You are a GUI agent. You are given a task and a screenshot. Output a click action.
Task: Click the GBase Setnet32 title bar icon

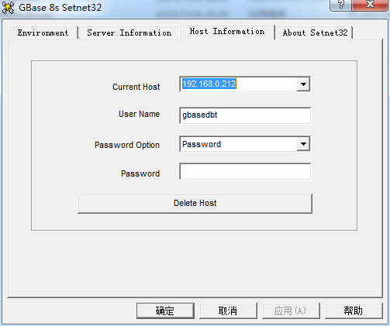click(9, 8)
